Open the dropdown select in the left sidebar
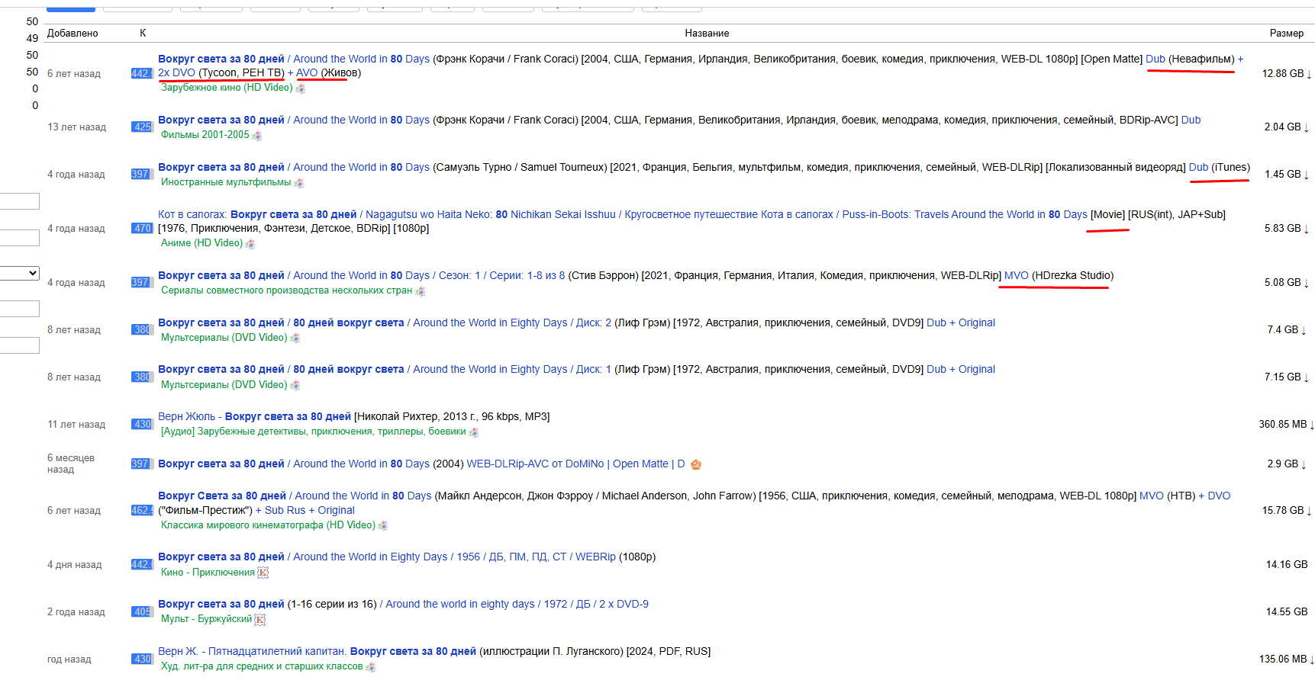 click(x=19, y=273)
